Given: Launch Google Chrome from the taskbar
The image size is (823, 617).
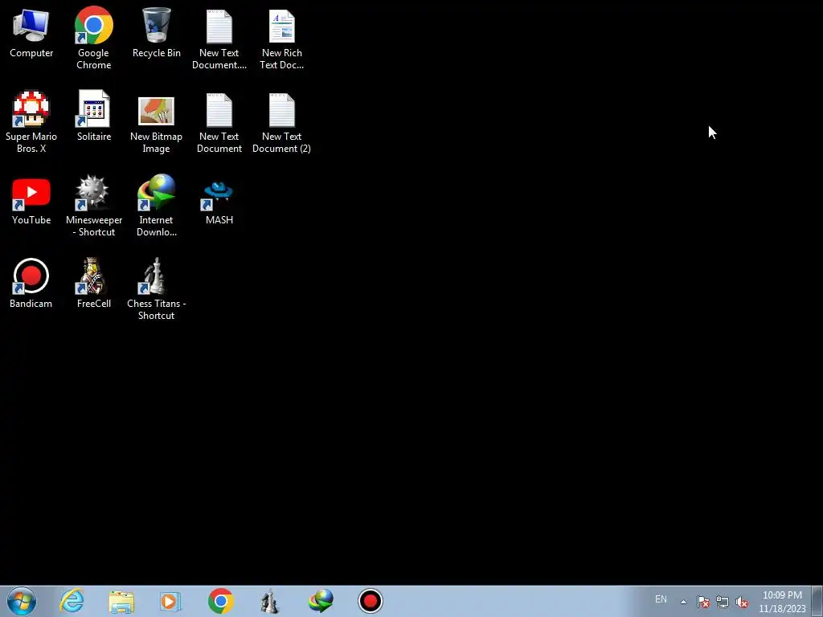Looking at the screenshot, I should [220, 601].
